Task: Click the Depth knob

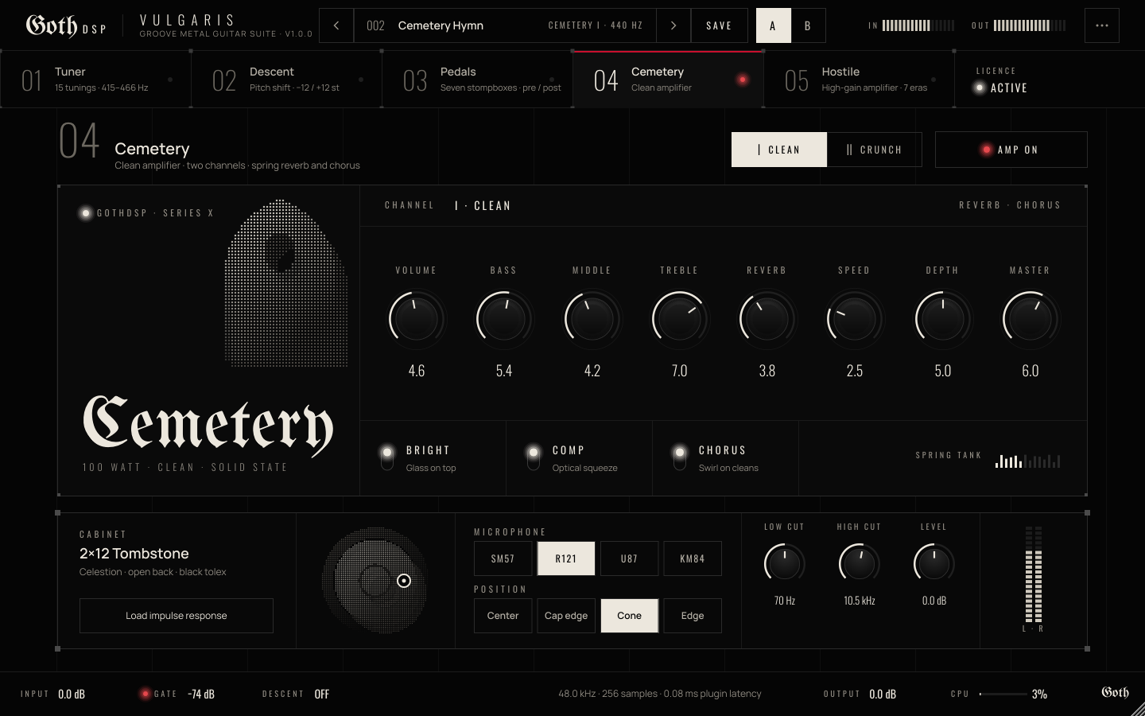Action: pos(942,319)
